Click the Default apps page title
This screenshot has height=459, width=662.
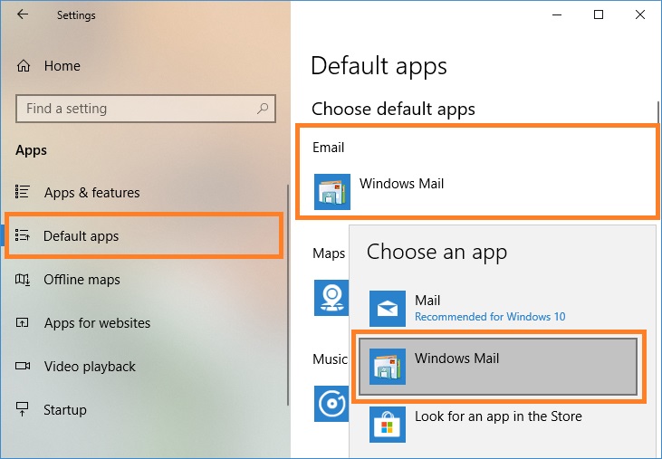(379, 66)
